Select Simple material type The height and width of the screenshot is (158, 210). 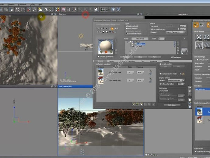coord(126,26)
